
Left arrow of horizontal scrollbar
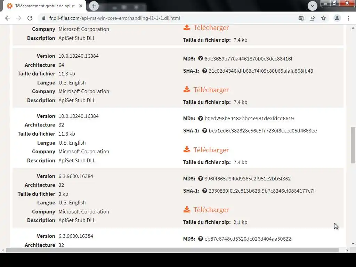pyautogui.click(x=2, y=250)
